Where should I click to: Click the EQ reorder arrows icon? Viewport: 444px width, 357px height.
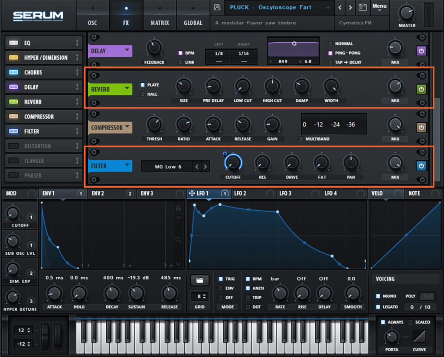[77, 43]
